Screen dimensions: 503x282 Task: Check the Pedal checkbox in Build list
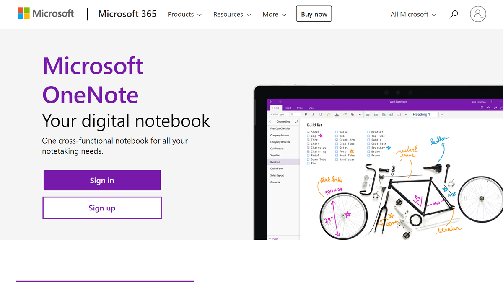pos(308,156)
